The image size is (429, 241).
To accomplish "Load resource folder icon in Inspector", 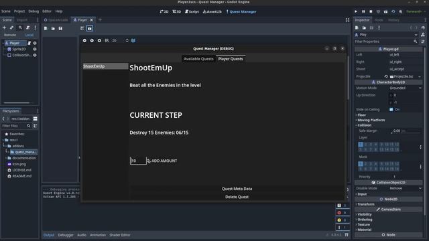I will point(364,27).
